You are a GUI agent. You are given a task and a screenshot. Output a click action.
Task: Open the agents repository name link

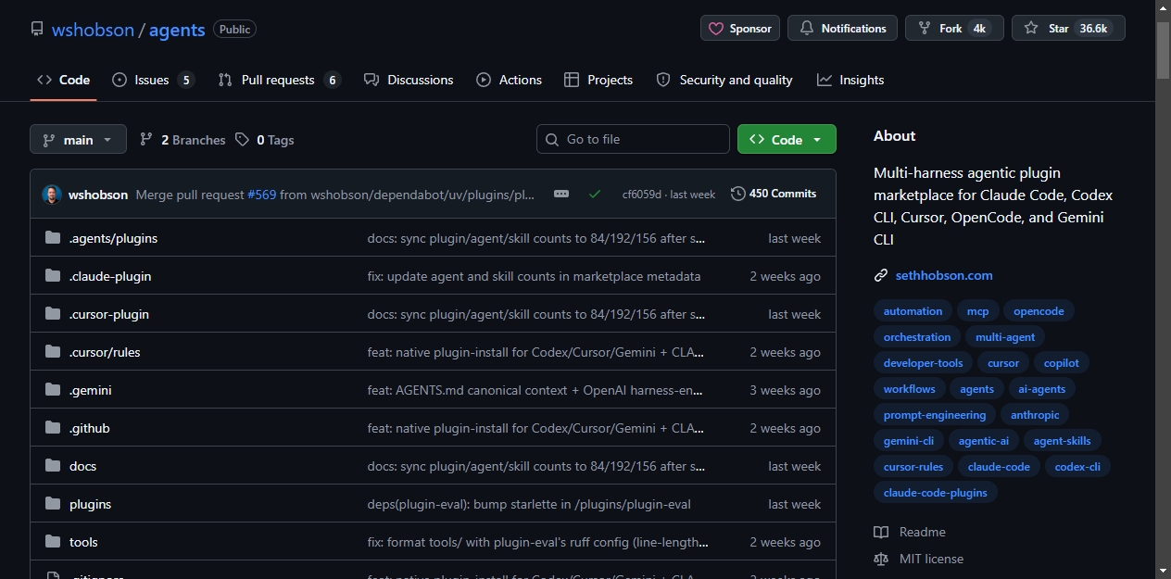coord(177,30)
